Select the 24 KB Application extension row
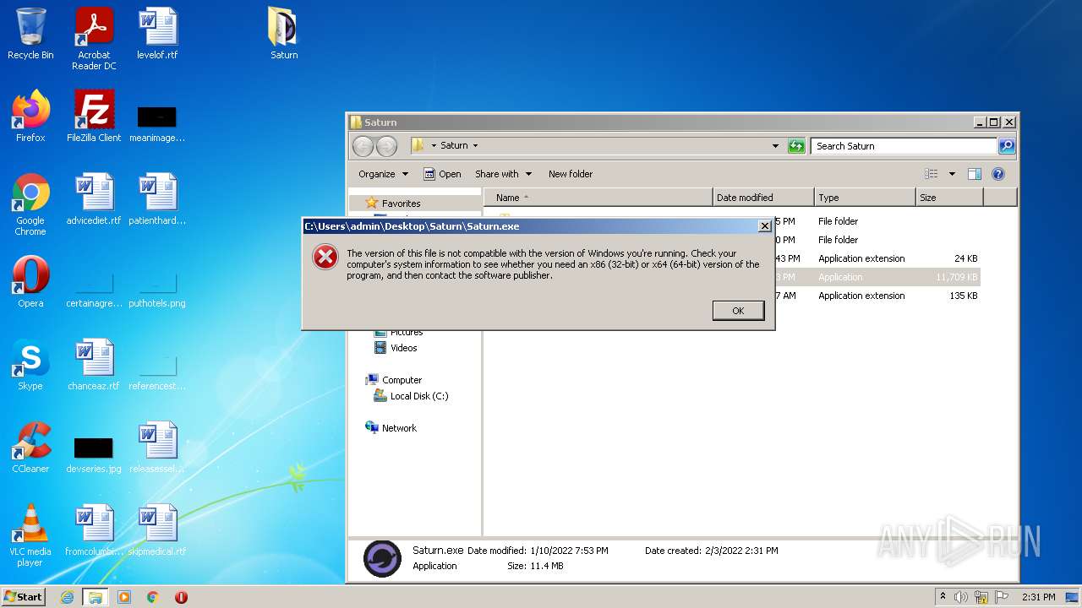 tap(877, 258)
